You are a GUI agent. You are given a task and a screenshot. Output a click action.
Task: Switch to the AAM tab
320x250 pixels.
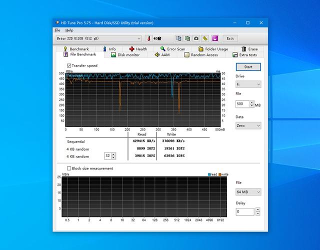[162, 55]
